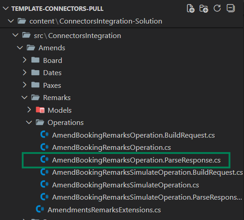Click C# icon of AmendBookingRemarksOperation.ParseResponse.cs
This screenshot has width=244, height=220.
[44, 159]
